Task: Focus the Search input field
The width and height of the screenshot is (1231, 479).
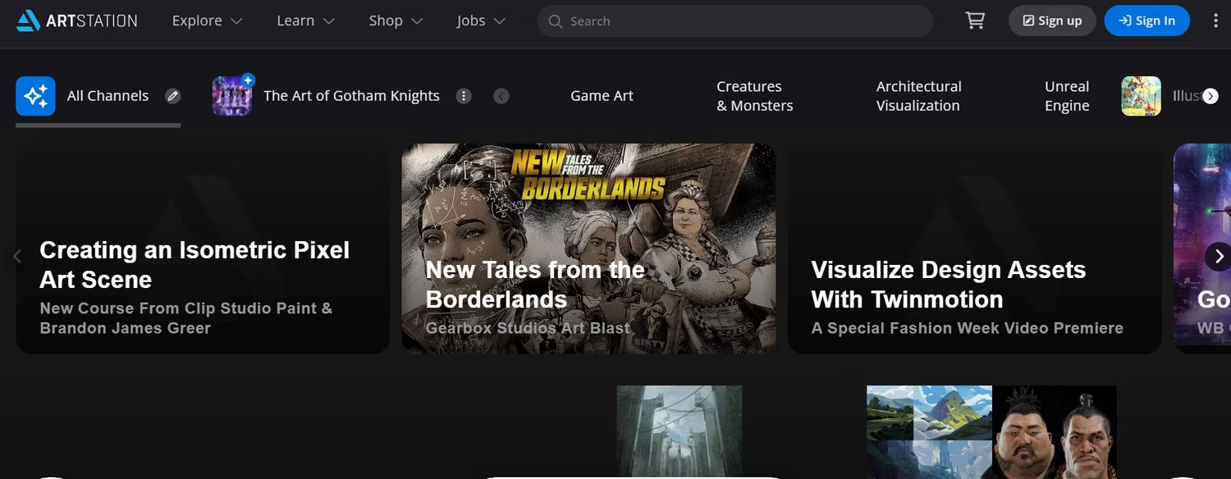Action: 735,21
